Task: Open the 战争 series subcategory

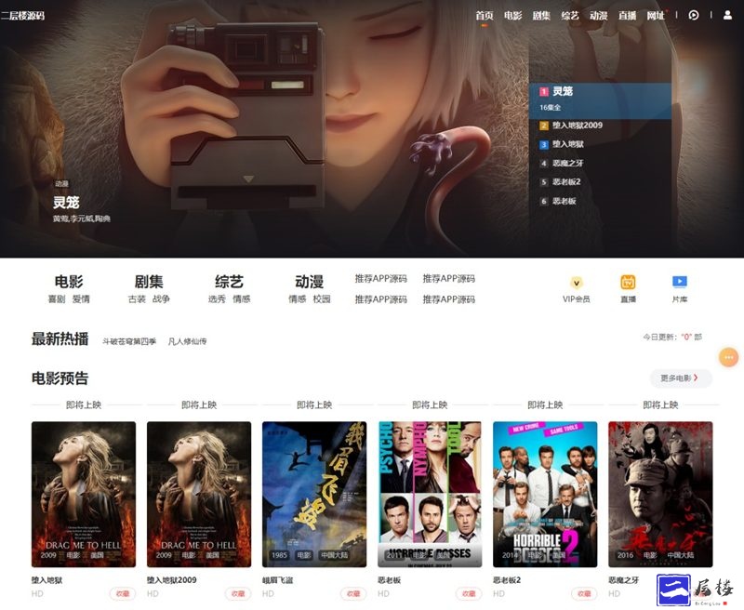Action: click(x=161, y=299)
